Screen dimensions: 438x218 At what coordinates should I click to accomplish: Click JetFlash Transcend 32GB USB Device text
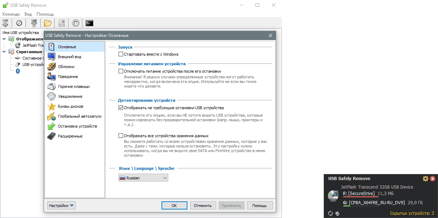377,187
